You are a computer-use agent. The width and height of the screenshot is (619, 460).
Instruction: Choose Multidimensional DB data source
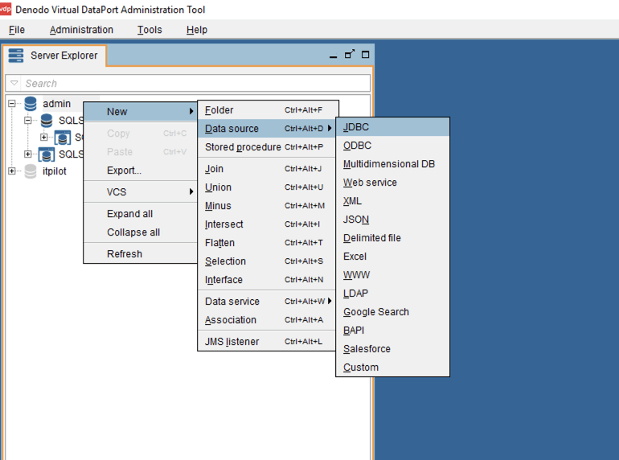[393, 164]
